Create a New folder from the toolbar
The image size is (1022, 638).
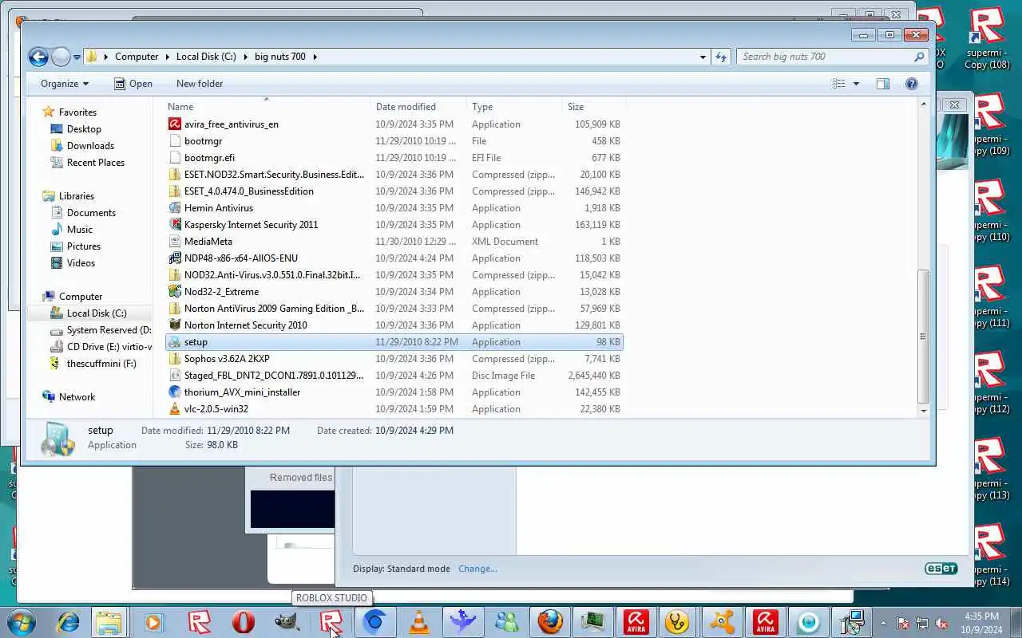click(200, 84)
